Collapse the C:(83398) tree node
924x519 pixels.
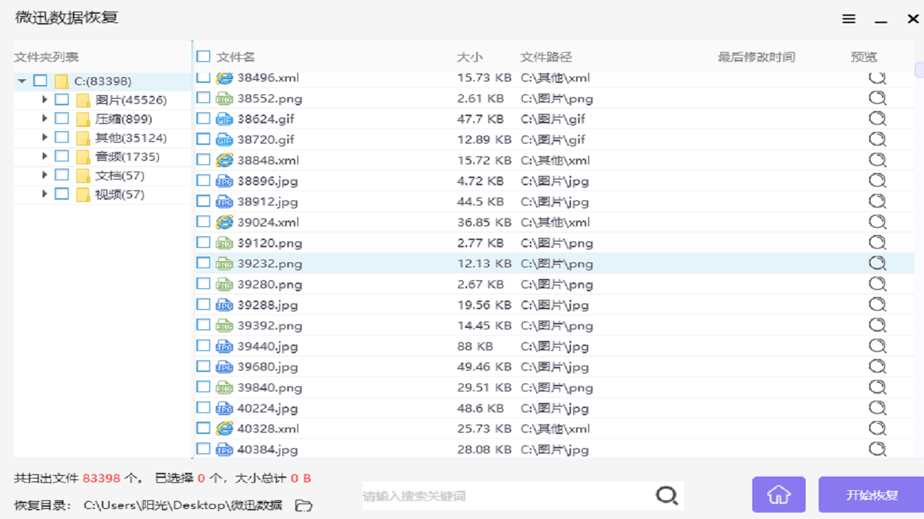pyautogui.click(x=22, y=81)
